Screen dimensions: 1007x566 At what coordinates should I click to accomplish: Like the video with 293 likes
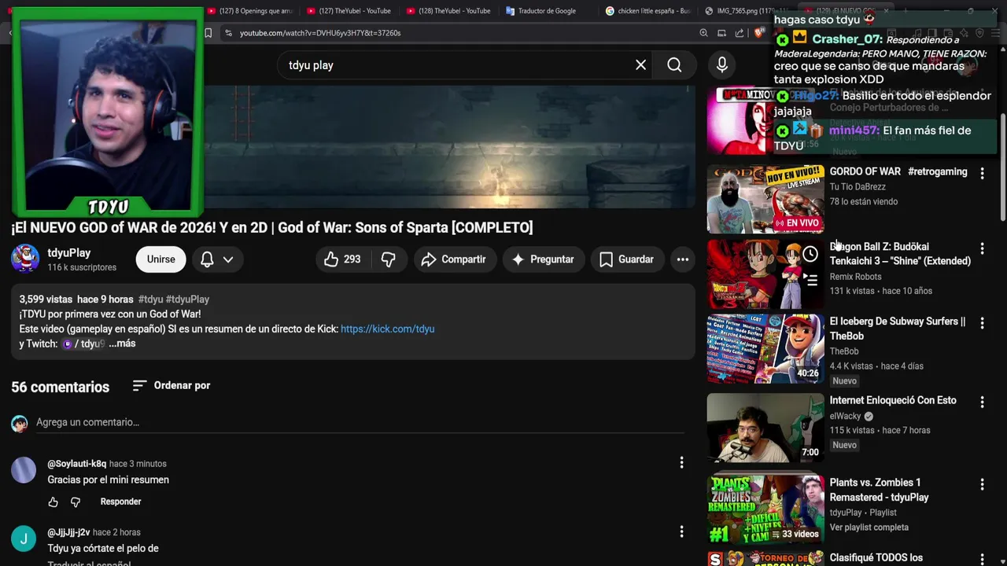343,259
